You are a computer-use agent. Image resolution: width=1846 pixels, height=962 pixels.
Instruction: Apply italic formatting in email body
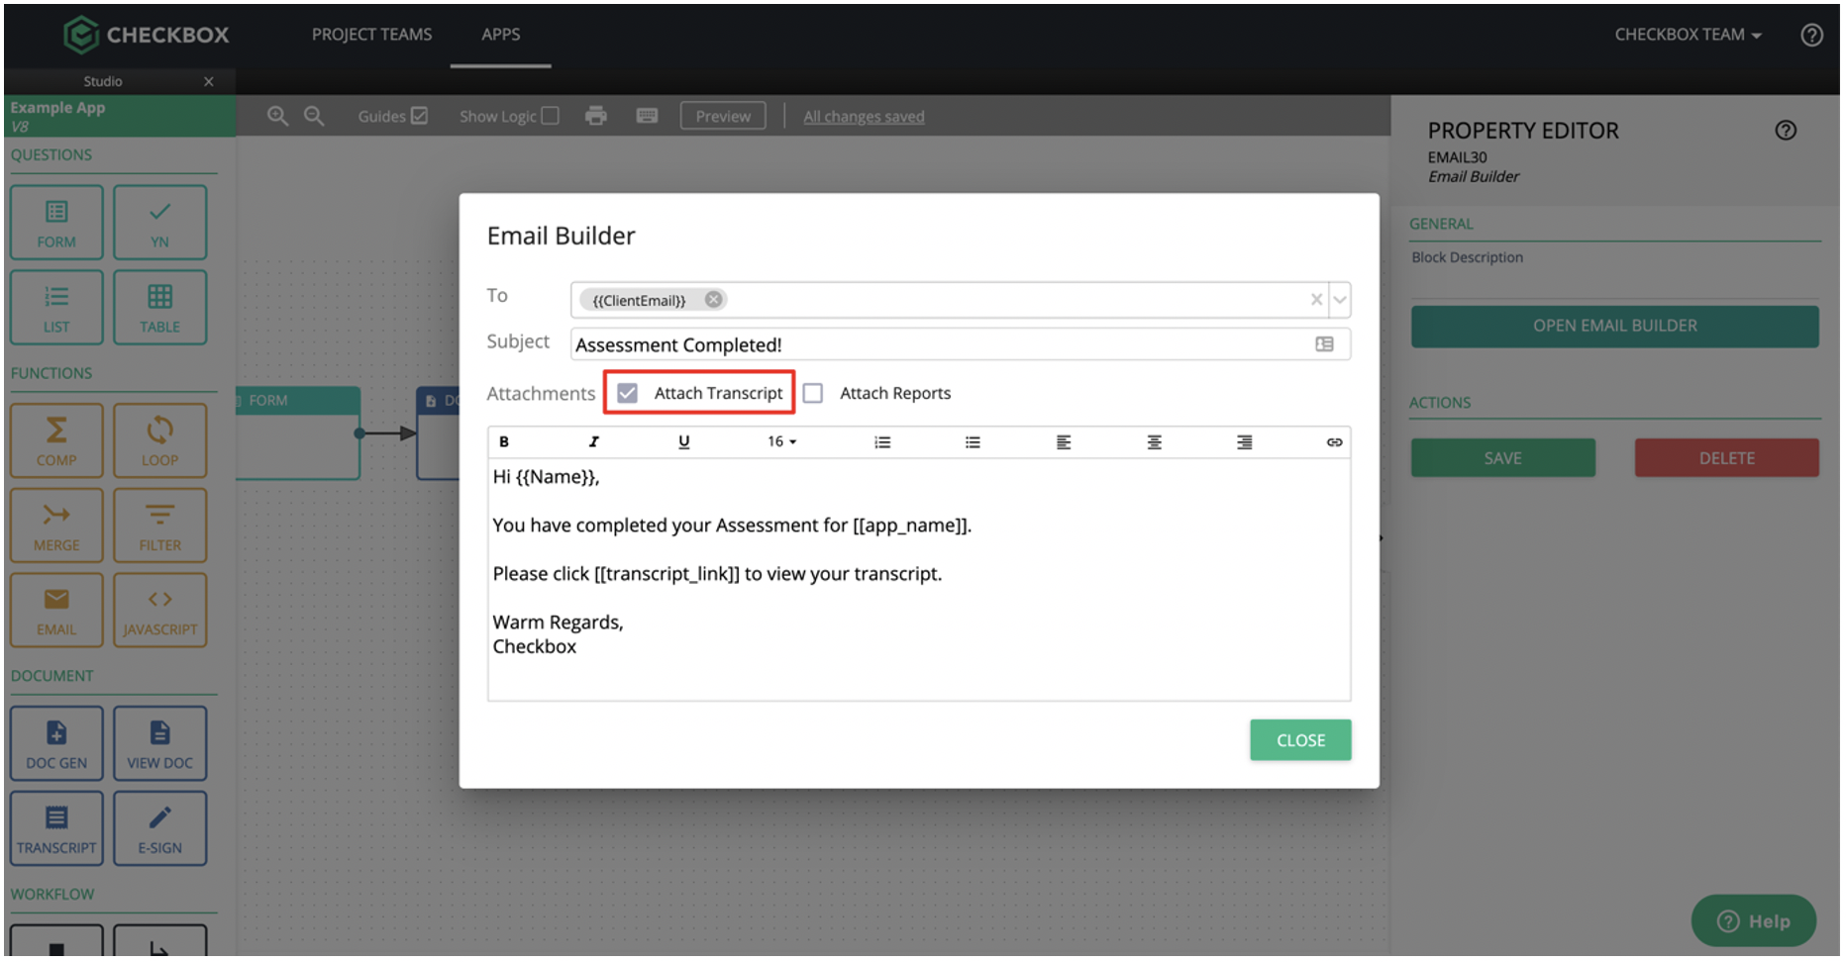point(593,442)
